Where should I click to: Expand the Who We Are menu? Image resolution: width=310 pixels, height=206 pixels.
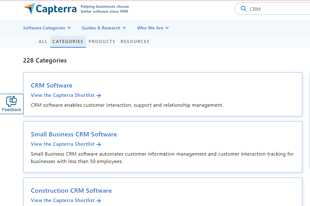tap(153, 28)
